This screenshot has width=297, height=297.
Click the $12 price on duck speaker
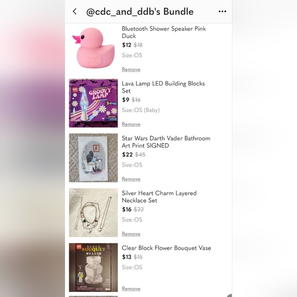126,45
